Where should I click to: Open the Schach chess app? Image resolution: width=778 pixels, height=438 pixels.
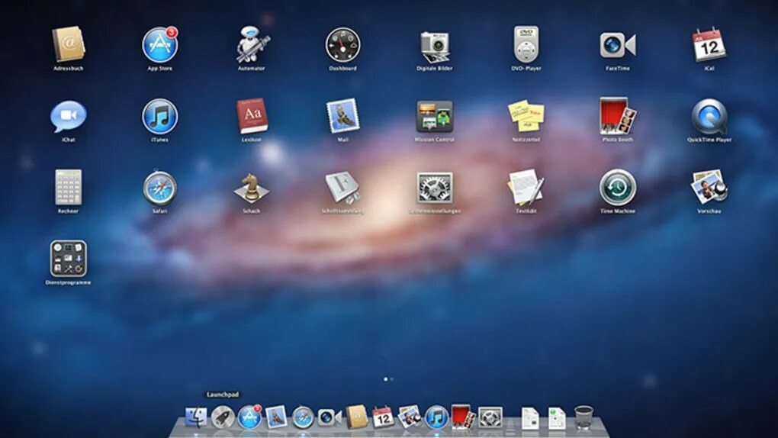[x=252, y=188]
